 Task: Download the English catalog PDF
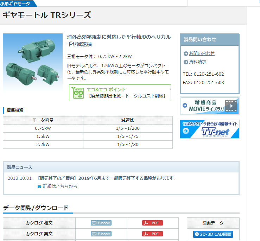[152, 234]
